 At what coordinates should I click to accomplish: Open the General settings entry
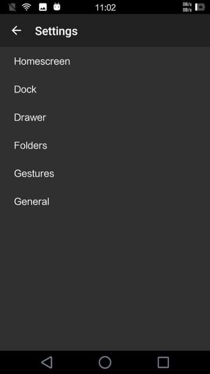click(x=105, y=201)
